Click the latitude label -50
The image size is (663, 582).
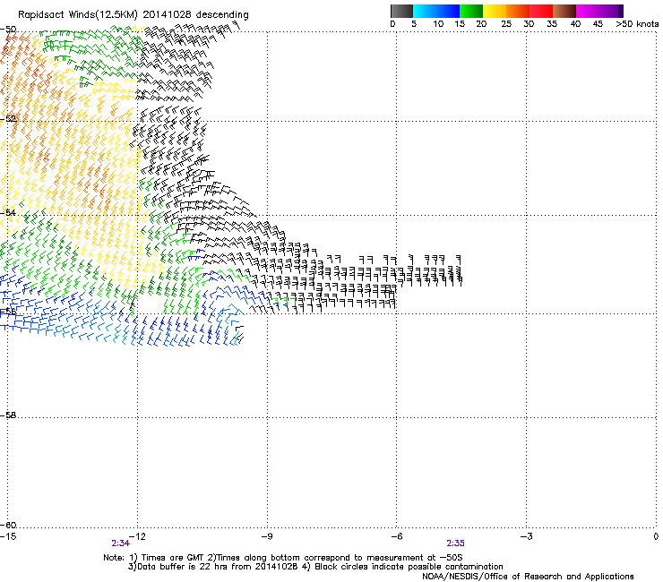pyautogui.click(x=8, y=30)
